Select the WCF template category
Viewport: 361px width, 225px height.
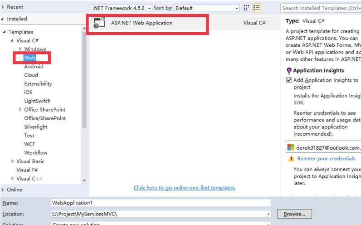[29, 144]
